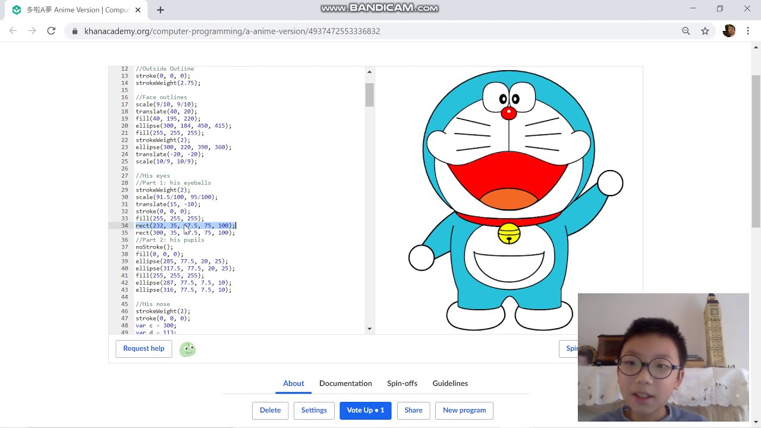Click code line ellipse(316, 77.5, 7.5, 10);

184,289
